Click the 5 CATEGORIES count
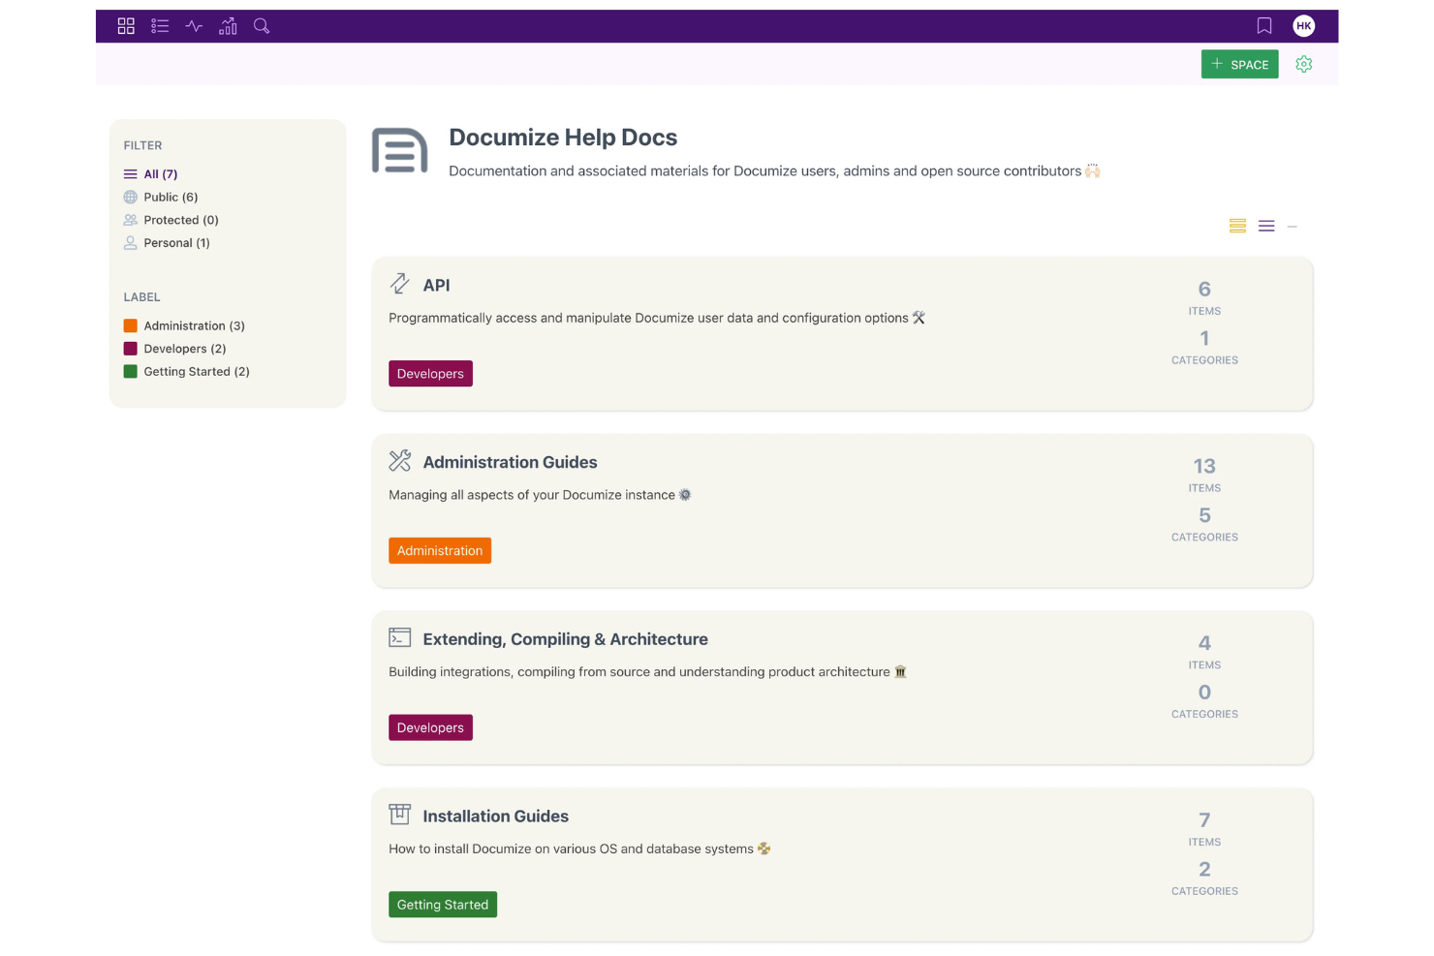The image size is (1434, 956). (x=1204, y=525)
